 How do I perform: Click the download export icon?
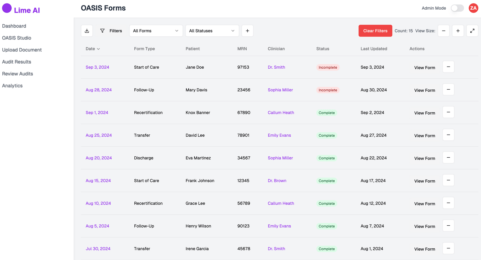87,31
